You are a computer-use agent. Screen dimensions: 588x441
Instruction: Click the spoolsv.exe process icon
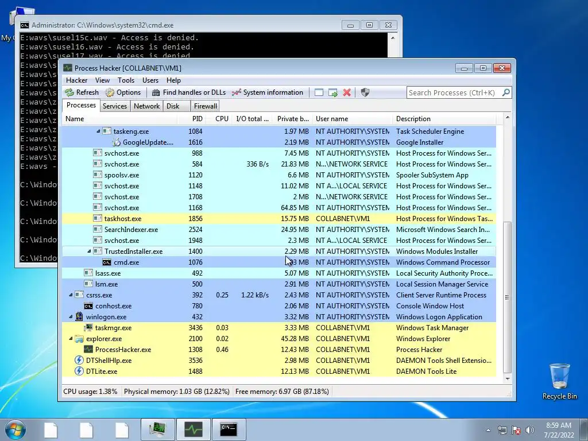click(x=98, y=175)
